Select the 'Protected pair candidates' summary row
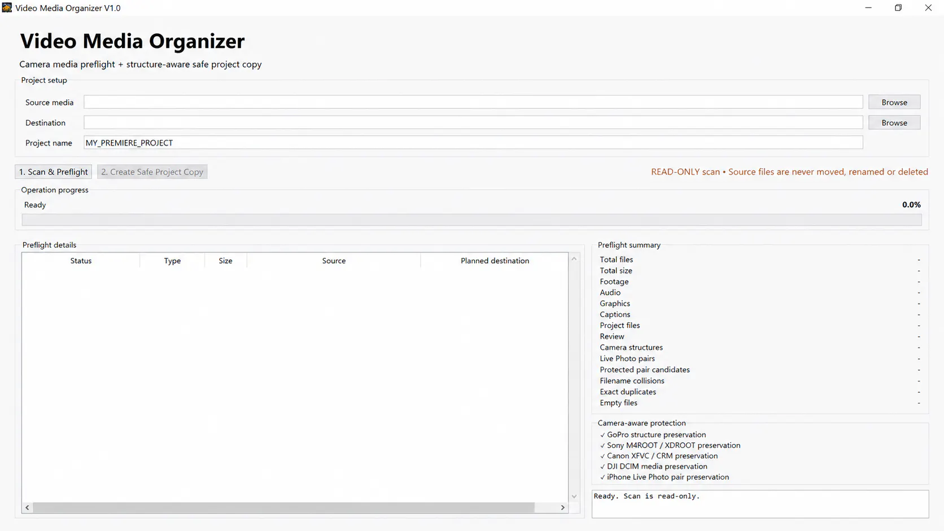Viewport: 944px width, 531px height. 760,370
